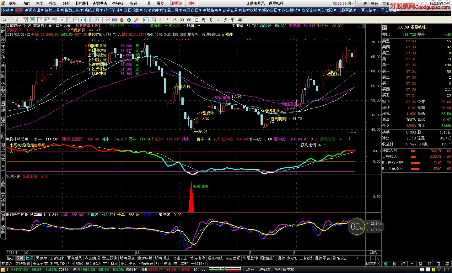Image resolution: width=452 pixels, height=273 pixels.
Task: Open the 功能 menu
Action: point(26,3)
